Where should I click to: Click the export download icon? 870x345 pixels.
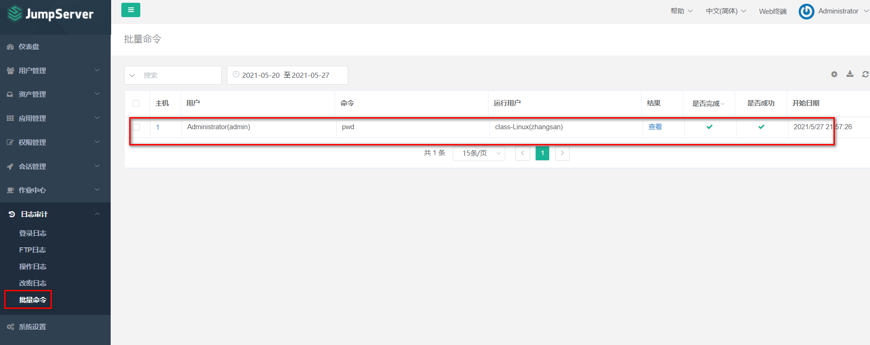[850, 74]
